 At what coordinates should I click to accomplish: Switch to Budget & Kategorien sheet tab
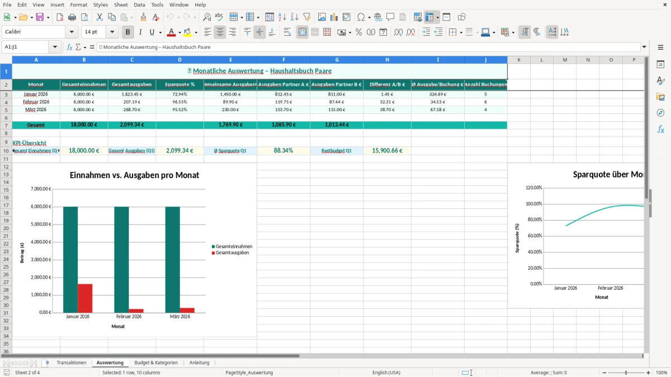pos(156,362)
